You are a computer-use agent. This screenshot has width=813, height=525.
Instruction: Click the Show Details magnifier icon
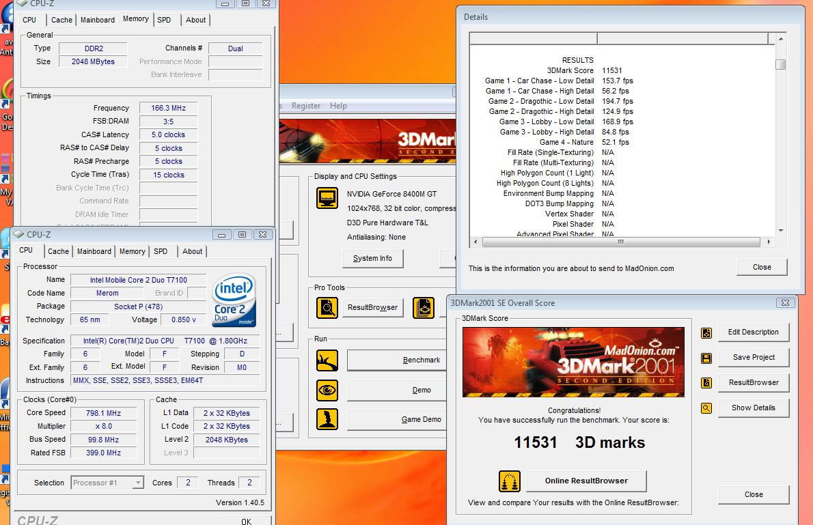click(706, 408)
